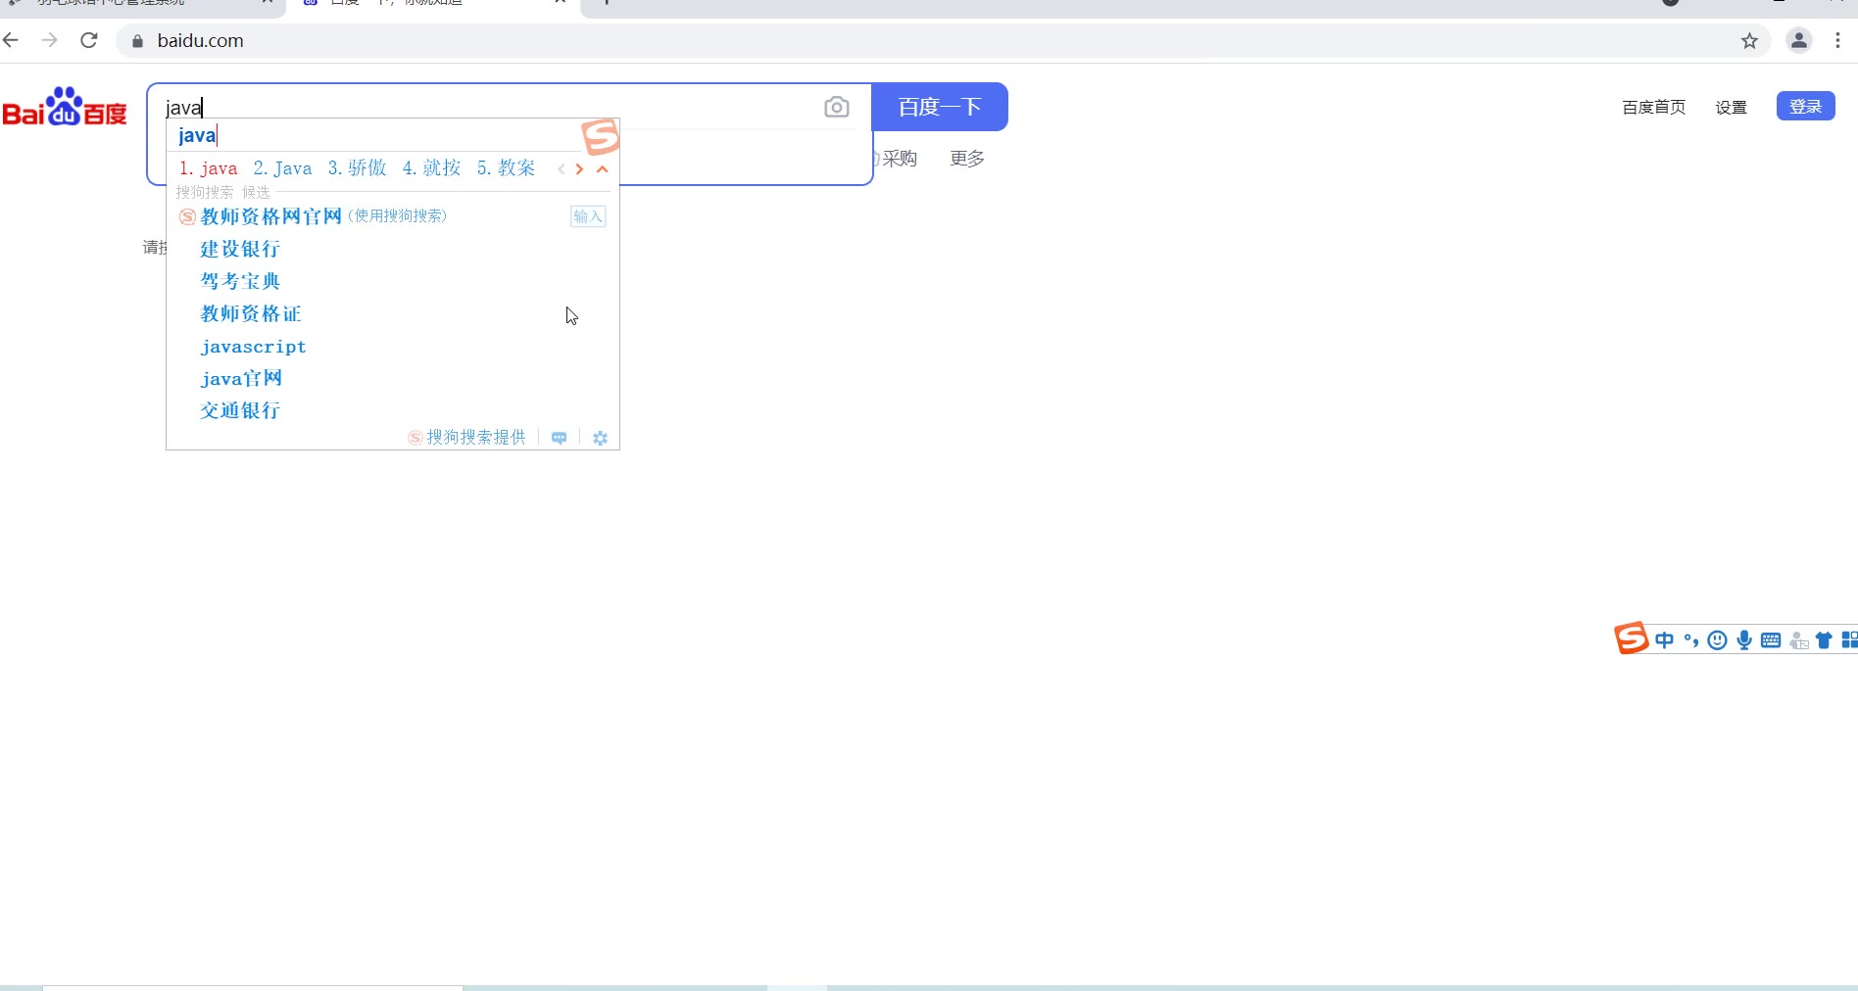This screenshot has height=991, width=1858.
Task: Click the 百度一下 search button
Action: tap(940, 107)
